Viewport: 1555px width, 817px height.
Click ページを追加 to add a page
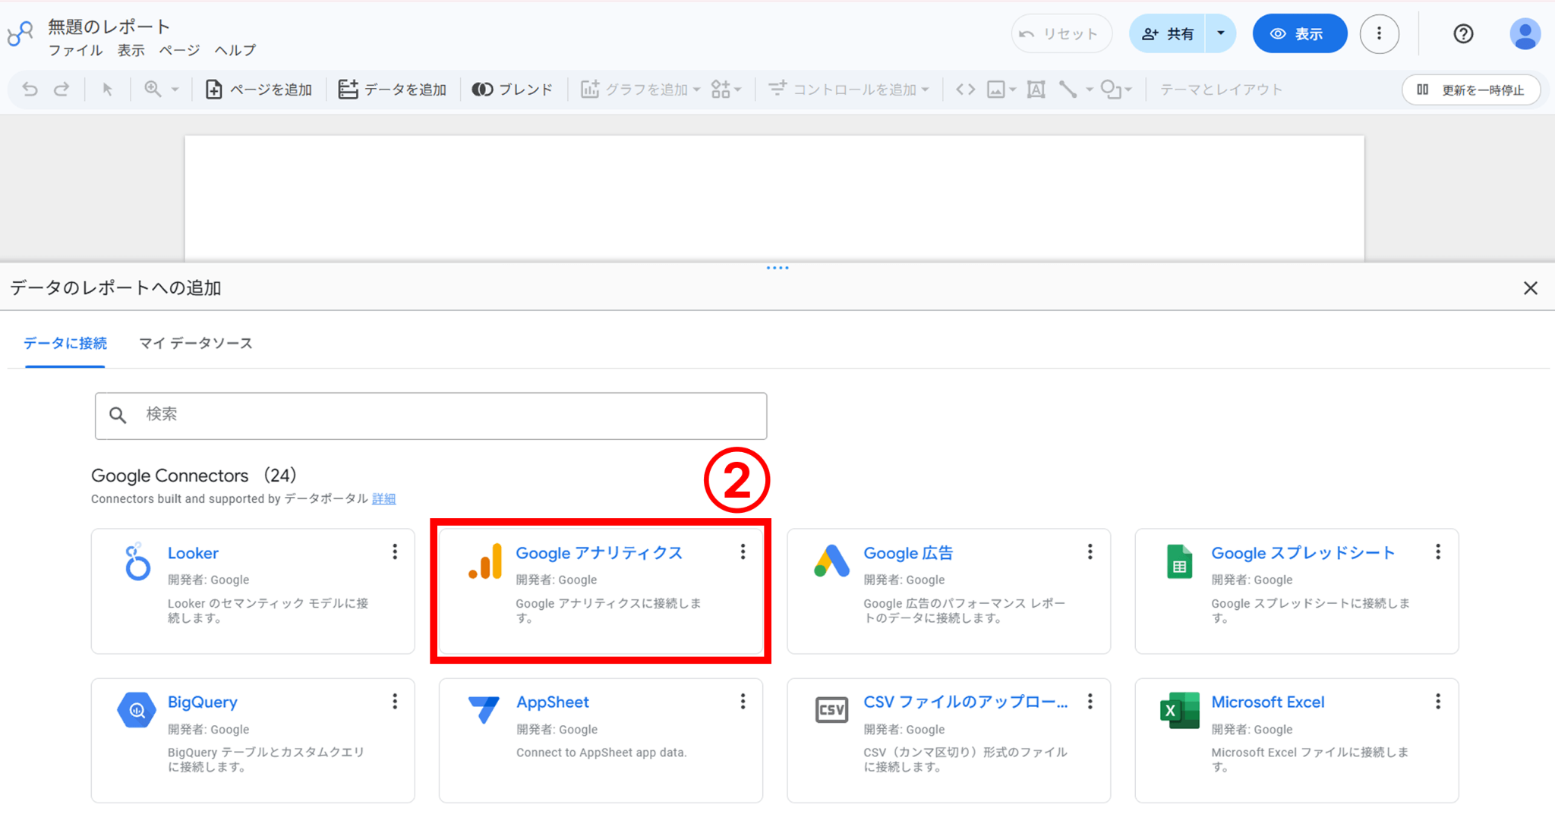tap(259, 90)
